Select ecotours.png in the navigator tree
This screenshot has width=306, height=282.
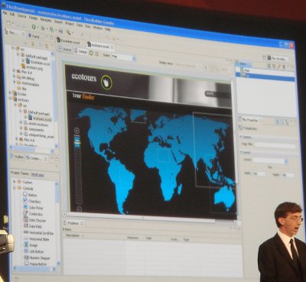point(32,67)
